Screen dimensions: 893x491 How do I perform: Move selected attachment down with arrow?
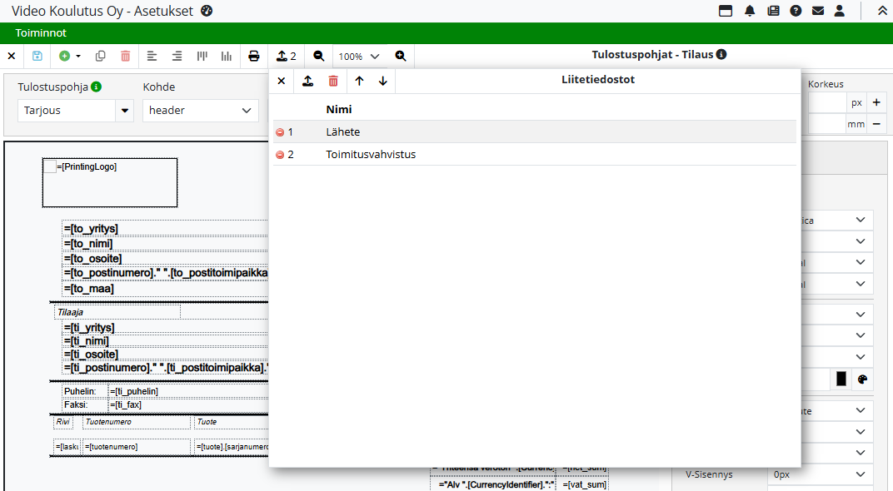pyautogui.click(x=383, y=81)
